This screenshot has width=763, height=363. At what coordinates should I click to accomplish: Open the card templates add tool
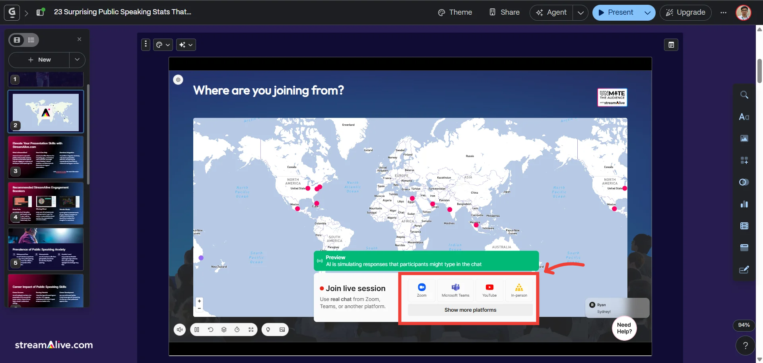click(x=744, y=160)
